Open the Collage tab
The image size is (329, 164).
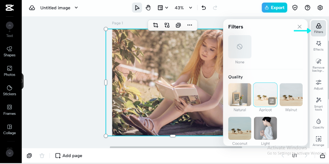(x=10, y=129)
